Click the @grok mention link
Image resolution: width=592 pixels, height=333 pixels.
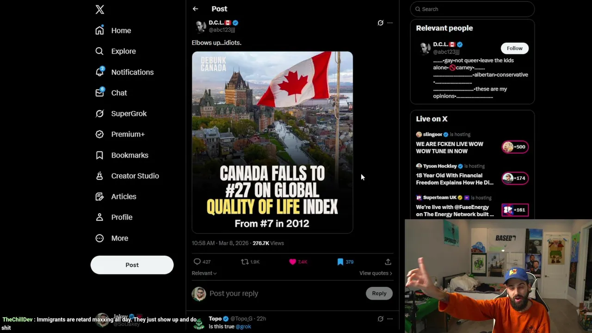243,327
